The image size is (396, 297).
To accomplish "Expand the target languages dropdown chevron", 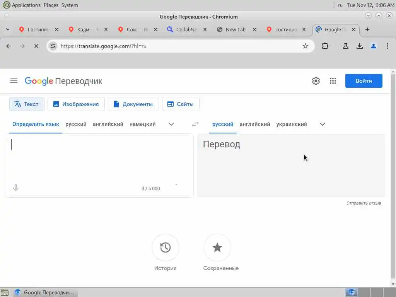I will tap(323, 124).
